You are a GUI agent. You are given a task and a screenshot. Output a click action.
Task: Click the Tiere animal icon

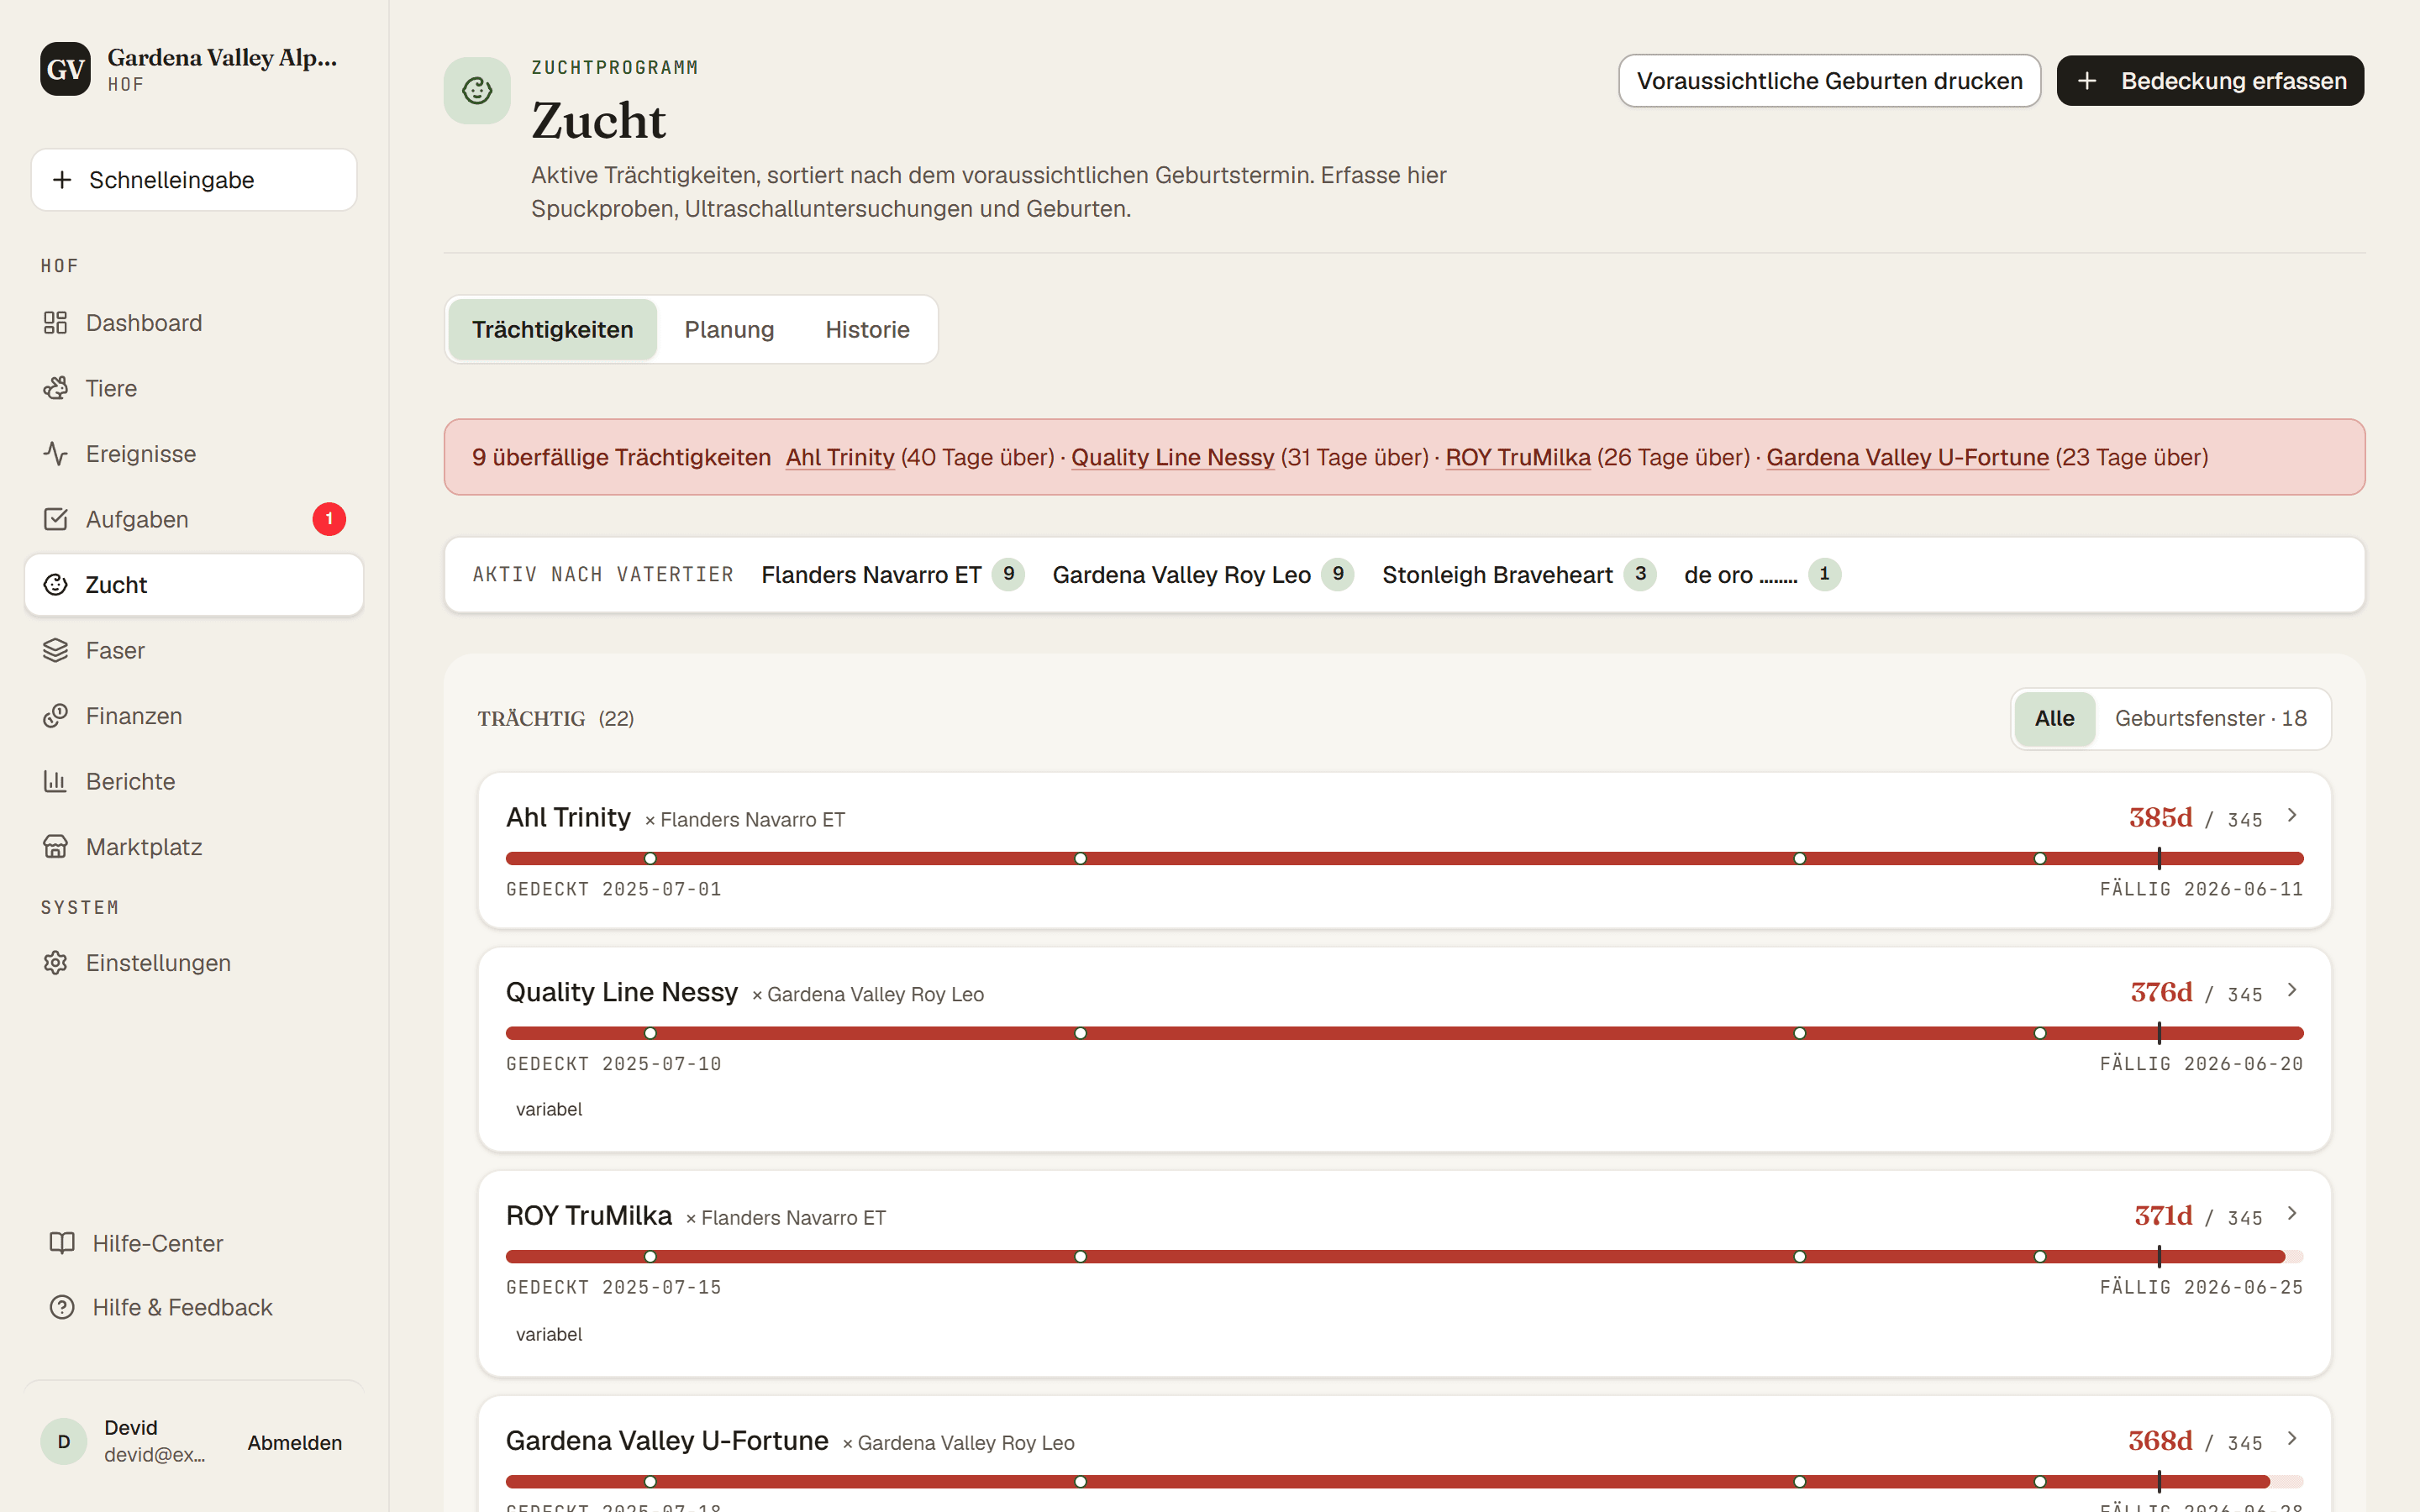55,388
